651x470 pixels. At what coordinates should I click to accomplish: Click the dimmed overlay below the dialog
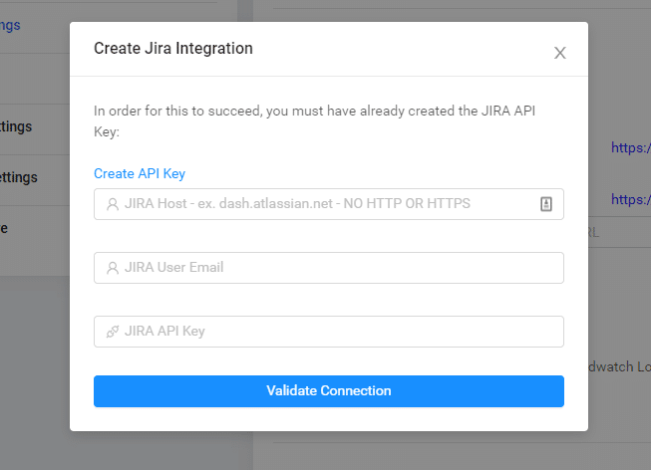tap(328, 451)
